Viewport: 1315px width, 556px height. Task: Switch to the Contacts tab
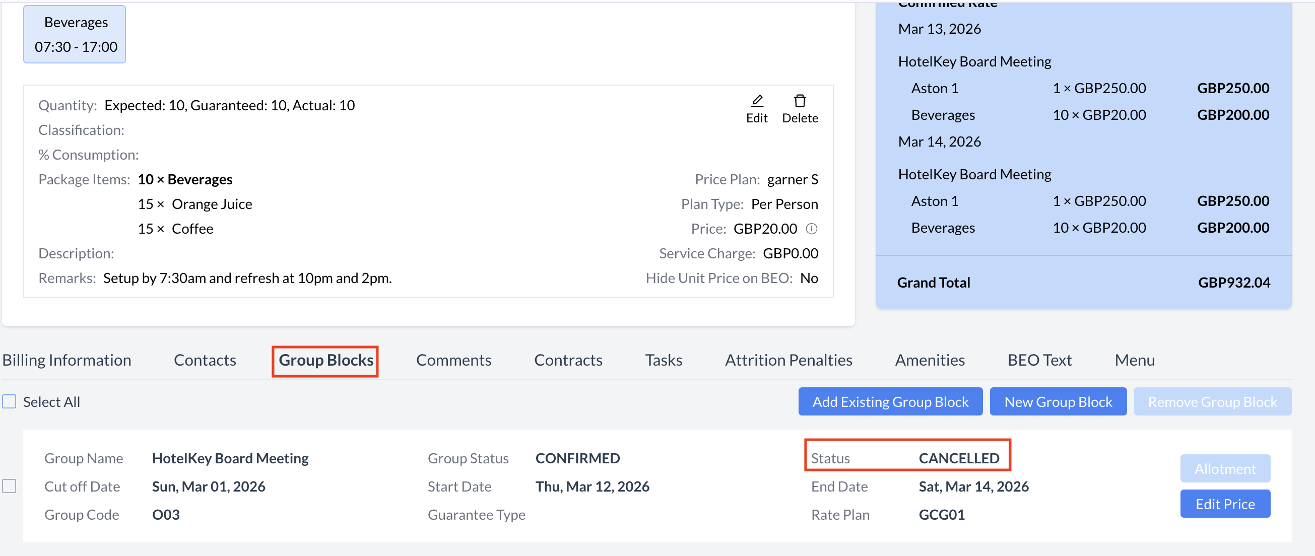coord(205,360)
